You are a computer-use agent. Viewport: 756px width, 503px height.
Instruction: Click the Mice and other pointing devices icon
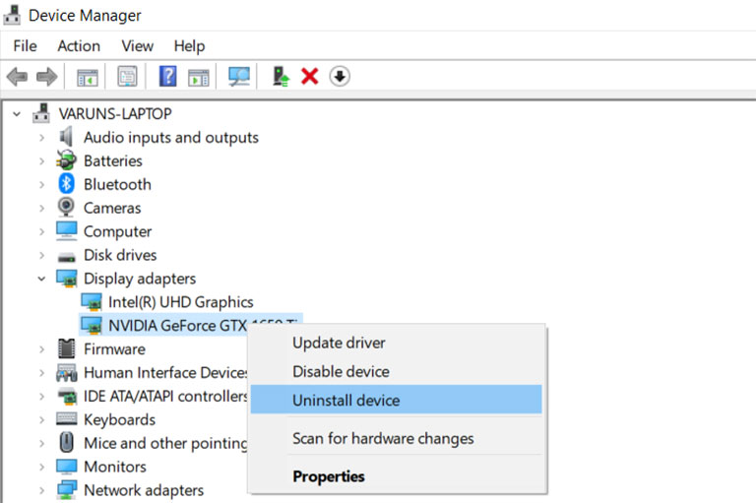(x=67, y=442)
